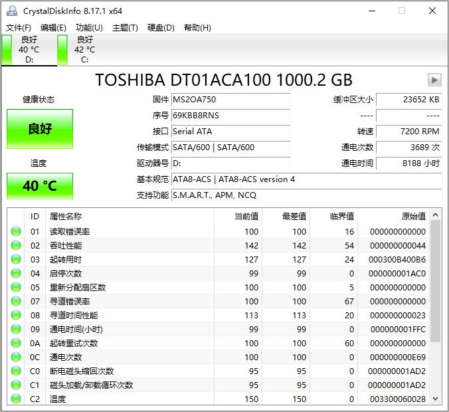Click the interface field Serial ATA
Screen dimensions: 449x412
point(230,132)
